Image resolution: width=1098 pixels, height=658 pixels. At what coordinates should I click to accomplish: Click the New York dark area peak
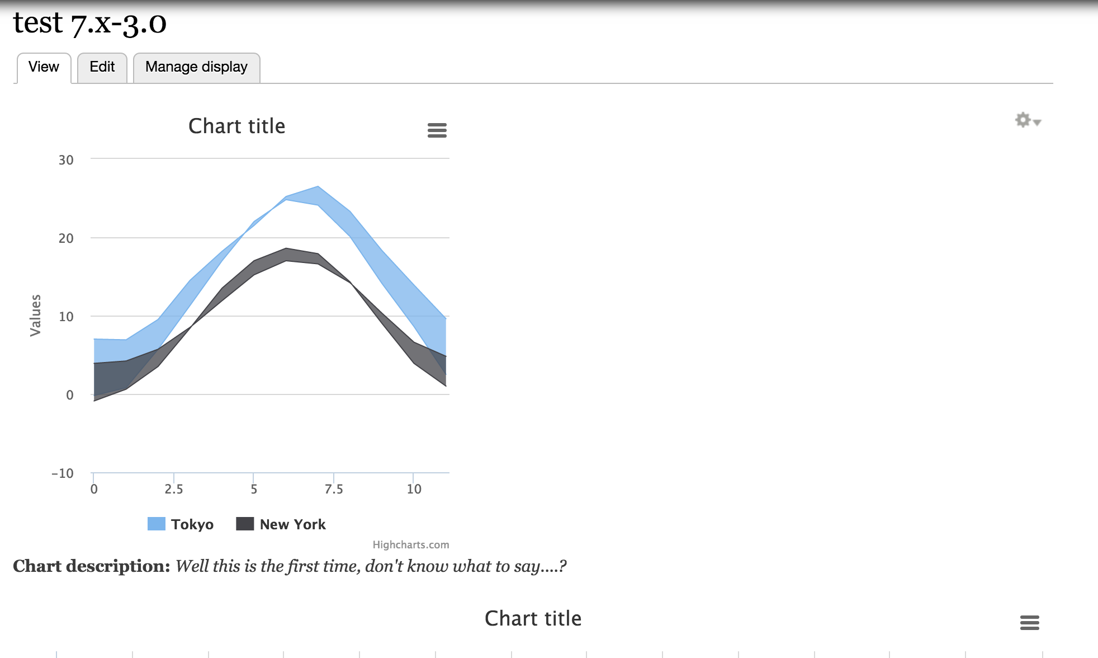[286, 254]
